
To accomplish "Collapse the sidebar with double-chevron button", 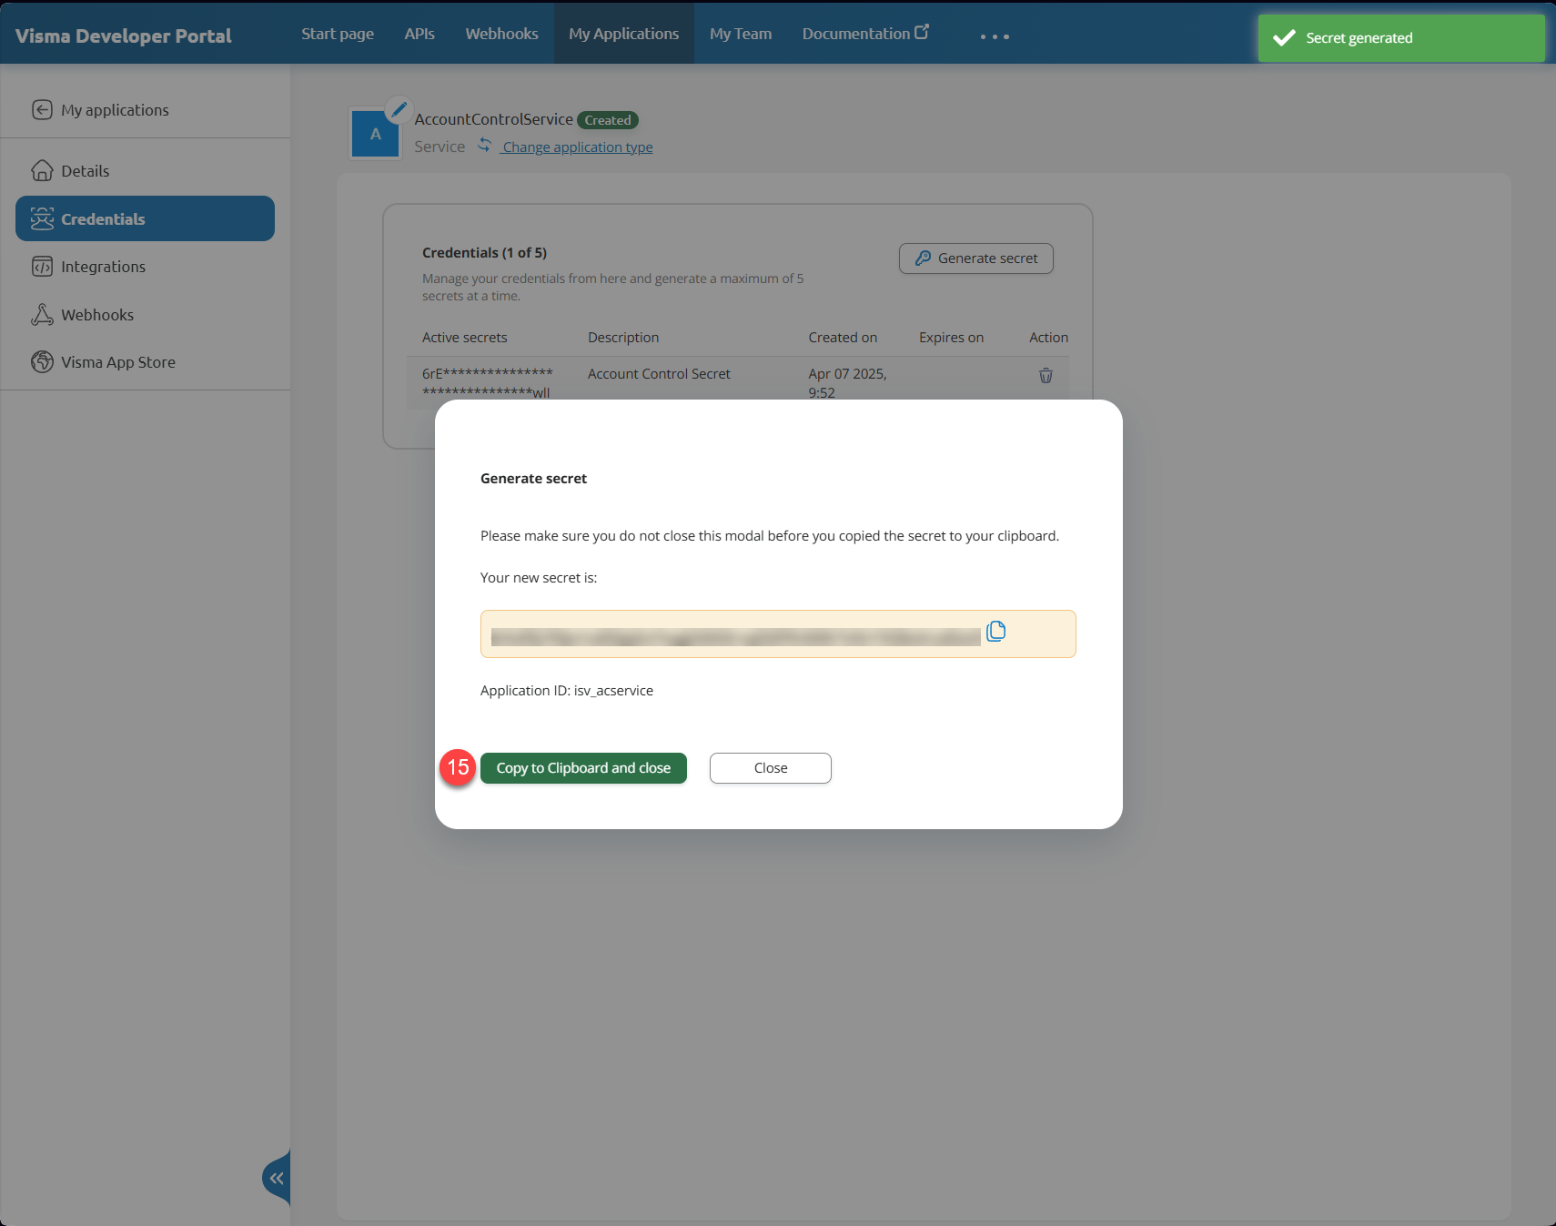I will point(277,1178).
